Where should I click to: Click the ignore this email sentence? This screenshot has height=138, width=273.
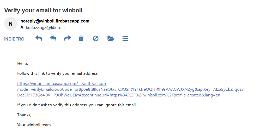pyautogui.click(x=77, y=105)
